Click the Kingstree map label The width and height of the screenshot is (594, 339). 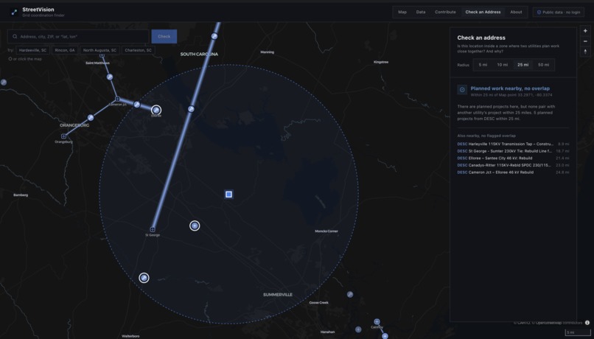[x=381, y=62]
